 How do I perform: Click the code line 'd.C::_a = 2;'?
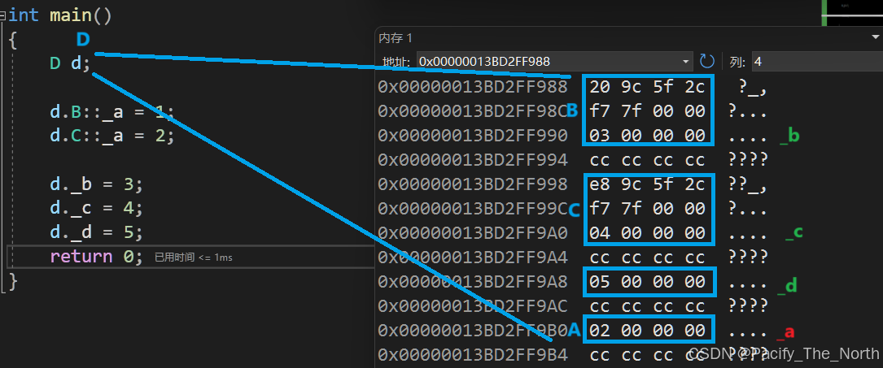(x=111, y=136)
